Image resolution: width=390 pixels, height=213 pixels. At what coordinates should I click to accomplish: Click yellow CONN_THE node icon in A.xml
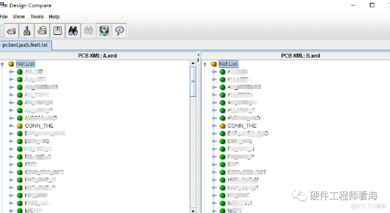[x=19, y=126]
